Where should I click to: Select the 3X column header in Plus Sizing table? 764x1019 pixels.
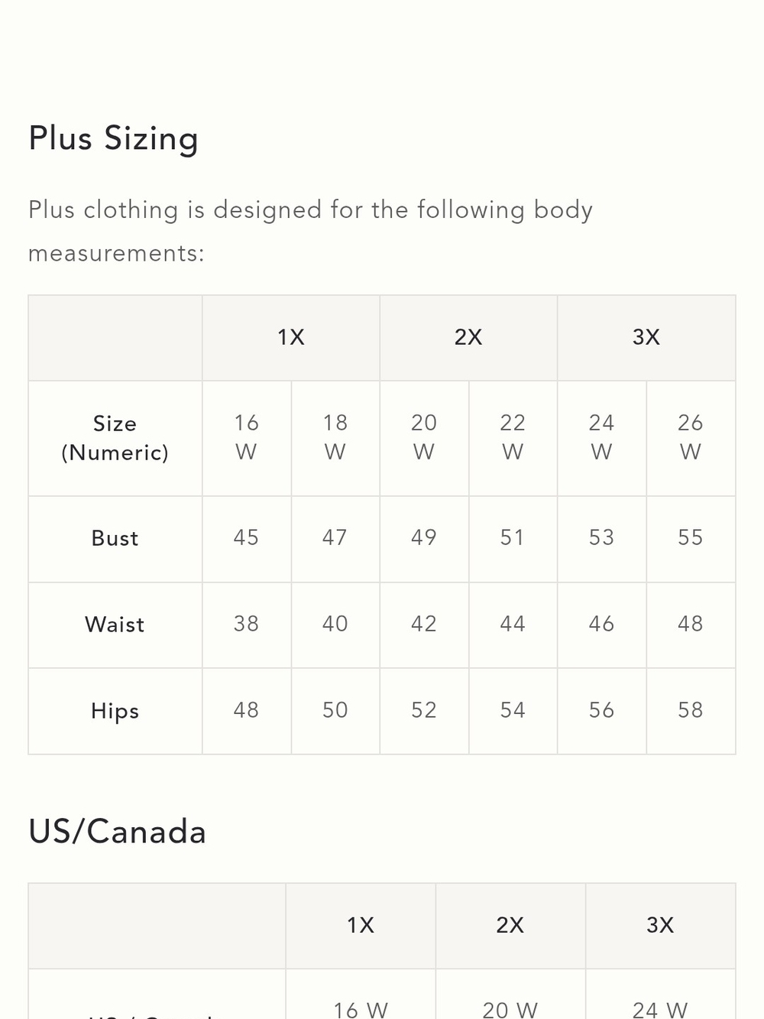pyautogui.click(x=646, y=338)
